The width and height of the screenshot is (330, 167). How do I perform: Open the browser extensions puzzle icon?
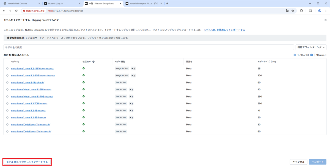[301, 11]
